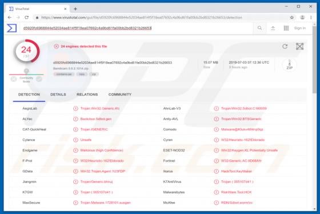Click the 24 detection score circle
The image size is (320, 214).
pos(26,51)
